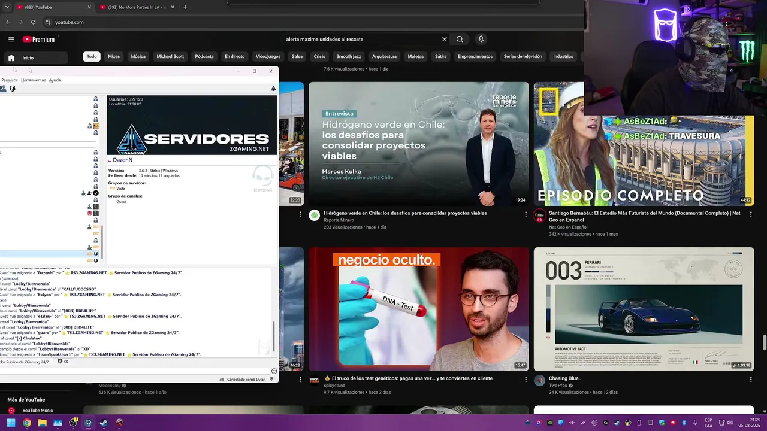Select the Mixes filter chip

point(114,57)
